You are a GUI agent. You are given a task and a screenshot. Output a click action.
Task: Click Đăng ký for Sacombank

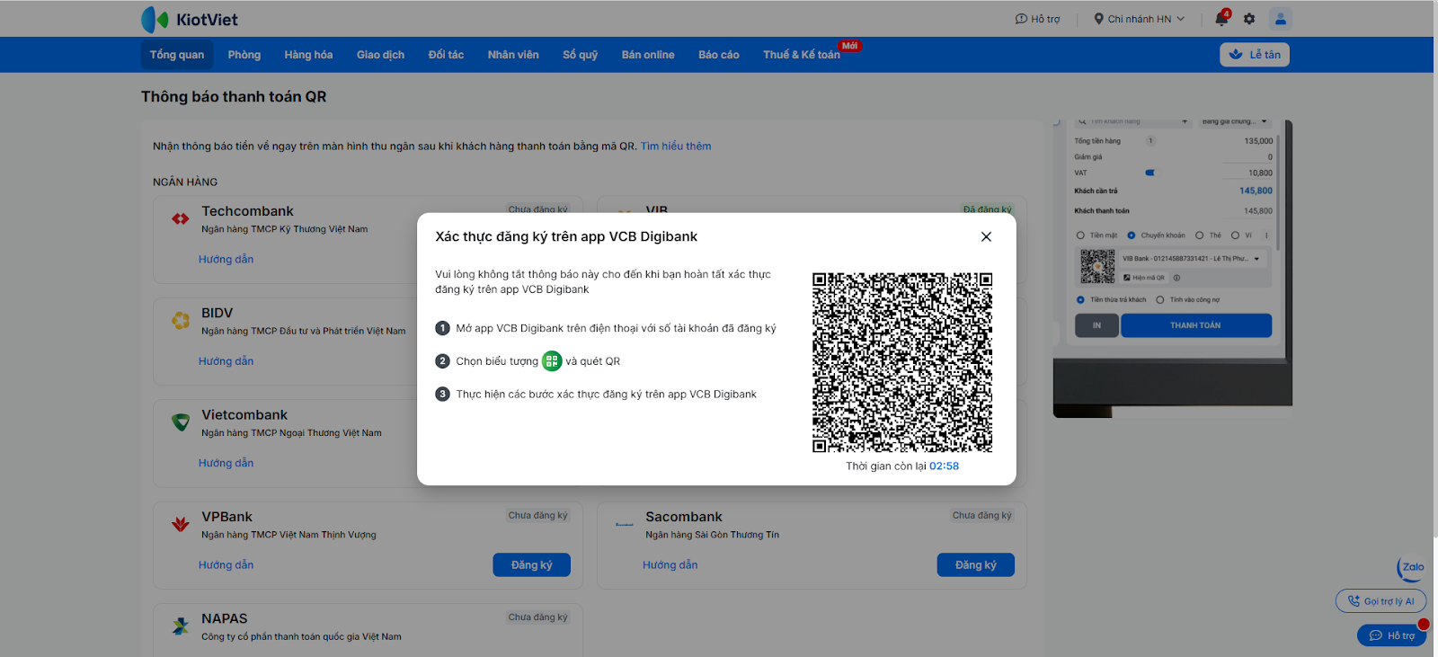[x=975, y=564]
